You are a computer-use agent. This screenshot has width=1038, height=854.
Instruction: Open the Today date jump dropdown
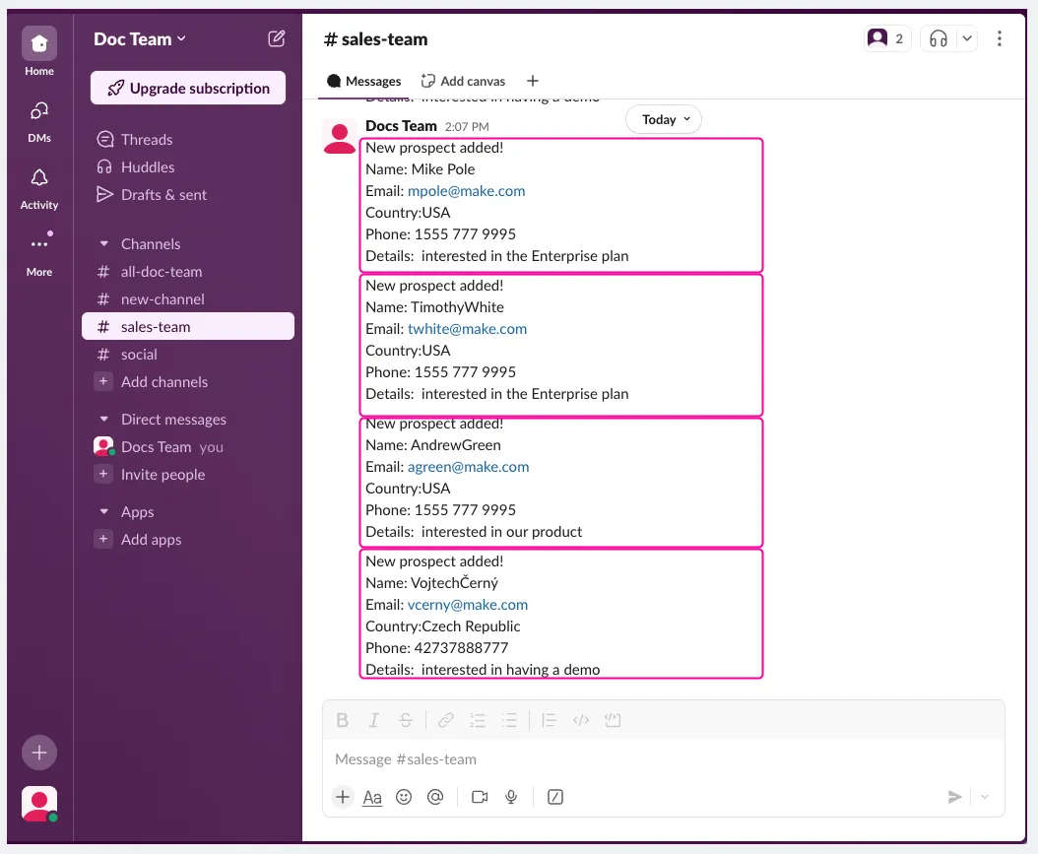click(x=664, y=120)
